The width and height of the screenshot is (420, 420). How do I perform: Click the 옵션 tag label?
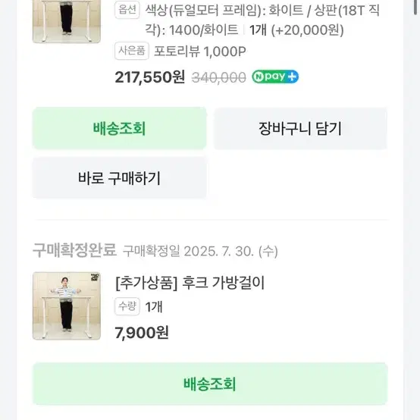tap(127, 10)
